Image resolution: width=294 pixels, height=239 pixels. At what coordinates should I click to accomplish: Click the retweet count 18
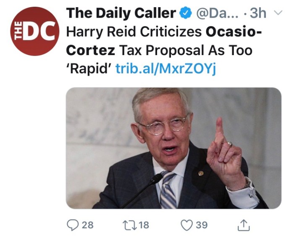coord(144,225)
